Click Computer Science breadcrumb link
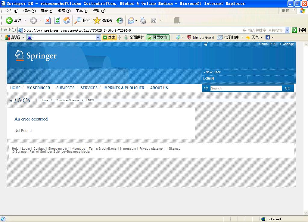The width and height of the screenshot is (308, 222). coord(67,100)
